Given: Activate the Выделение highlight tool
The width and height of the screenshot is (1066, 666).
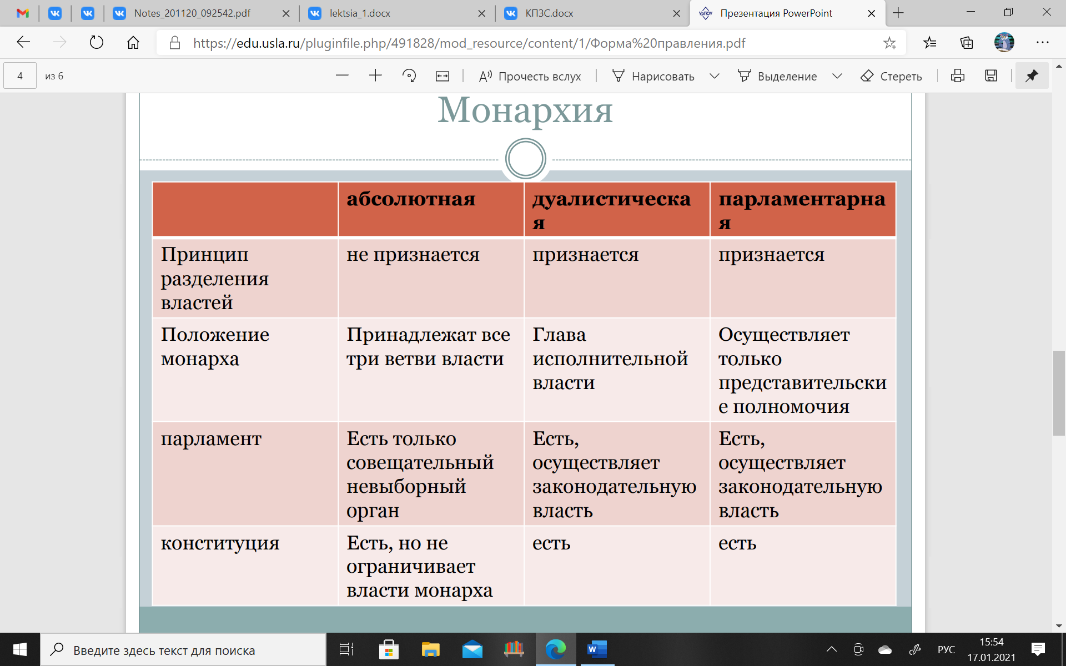Looking at the screenshot, I should click(777, 76).
